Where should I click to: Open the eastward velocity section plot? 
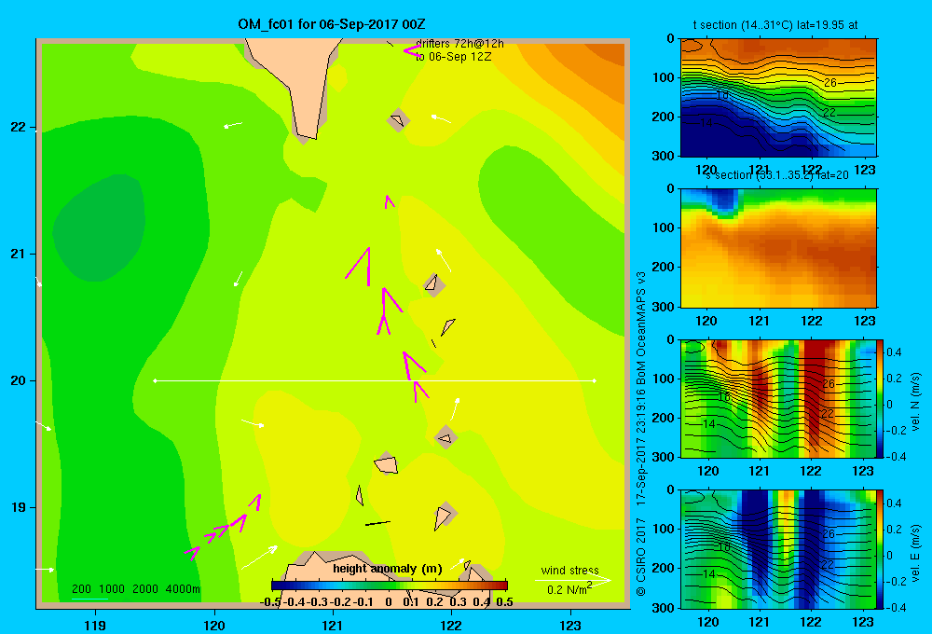pos(778,549)
